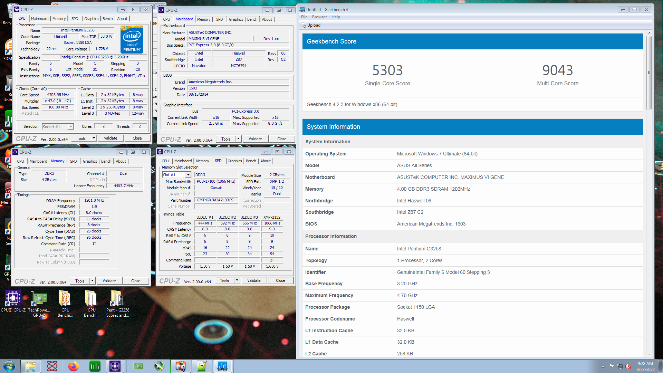Click the Close button in Memory window
Viewport: 663px width, 373px height.
pos(136,281)
